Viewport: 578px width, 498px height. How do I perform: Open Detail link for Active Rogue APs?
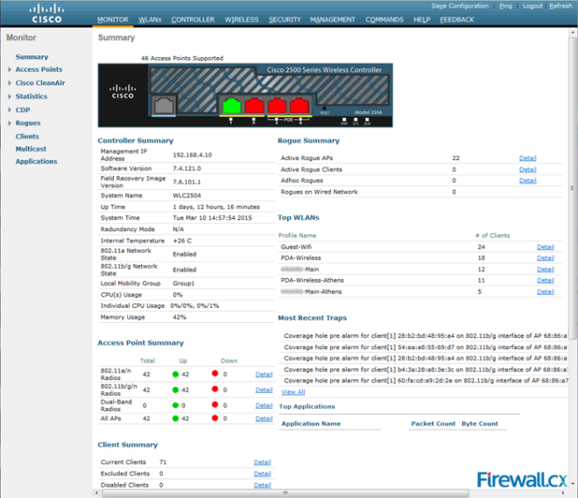(x=527, y=158)
